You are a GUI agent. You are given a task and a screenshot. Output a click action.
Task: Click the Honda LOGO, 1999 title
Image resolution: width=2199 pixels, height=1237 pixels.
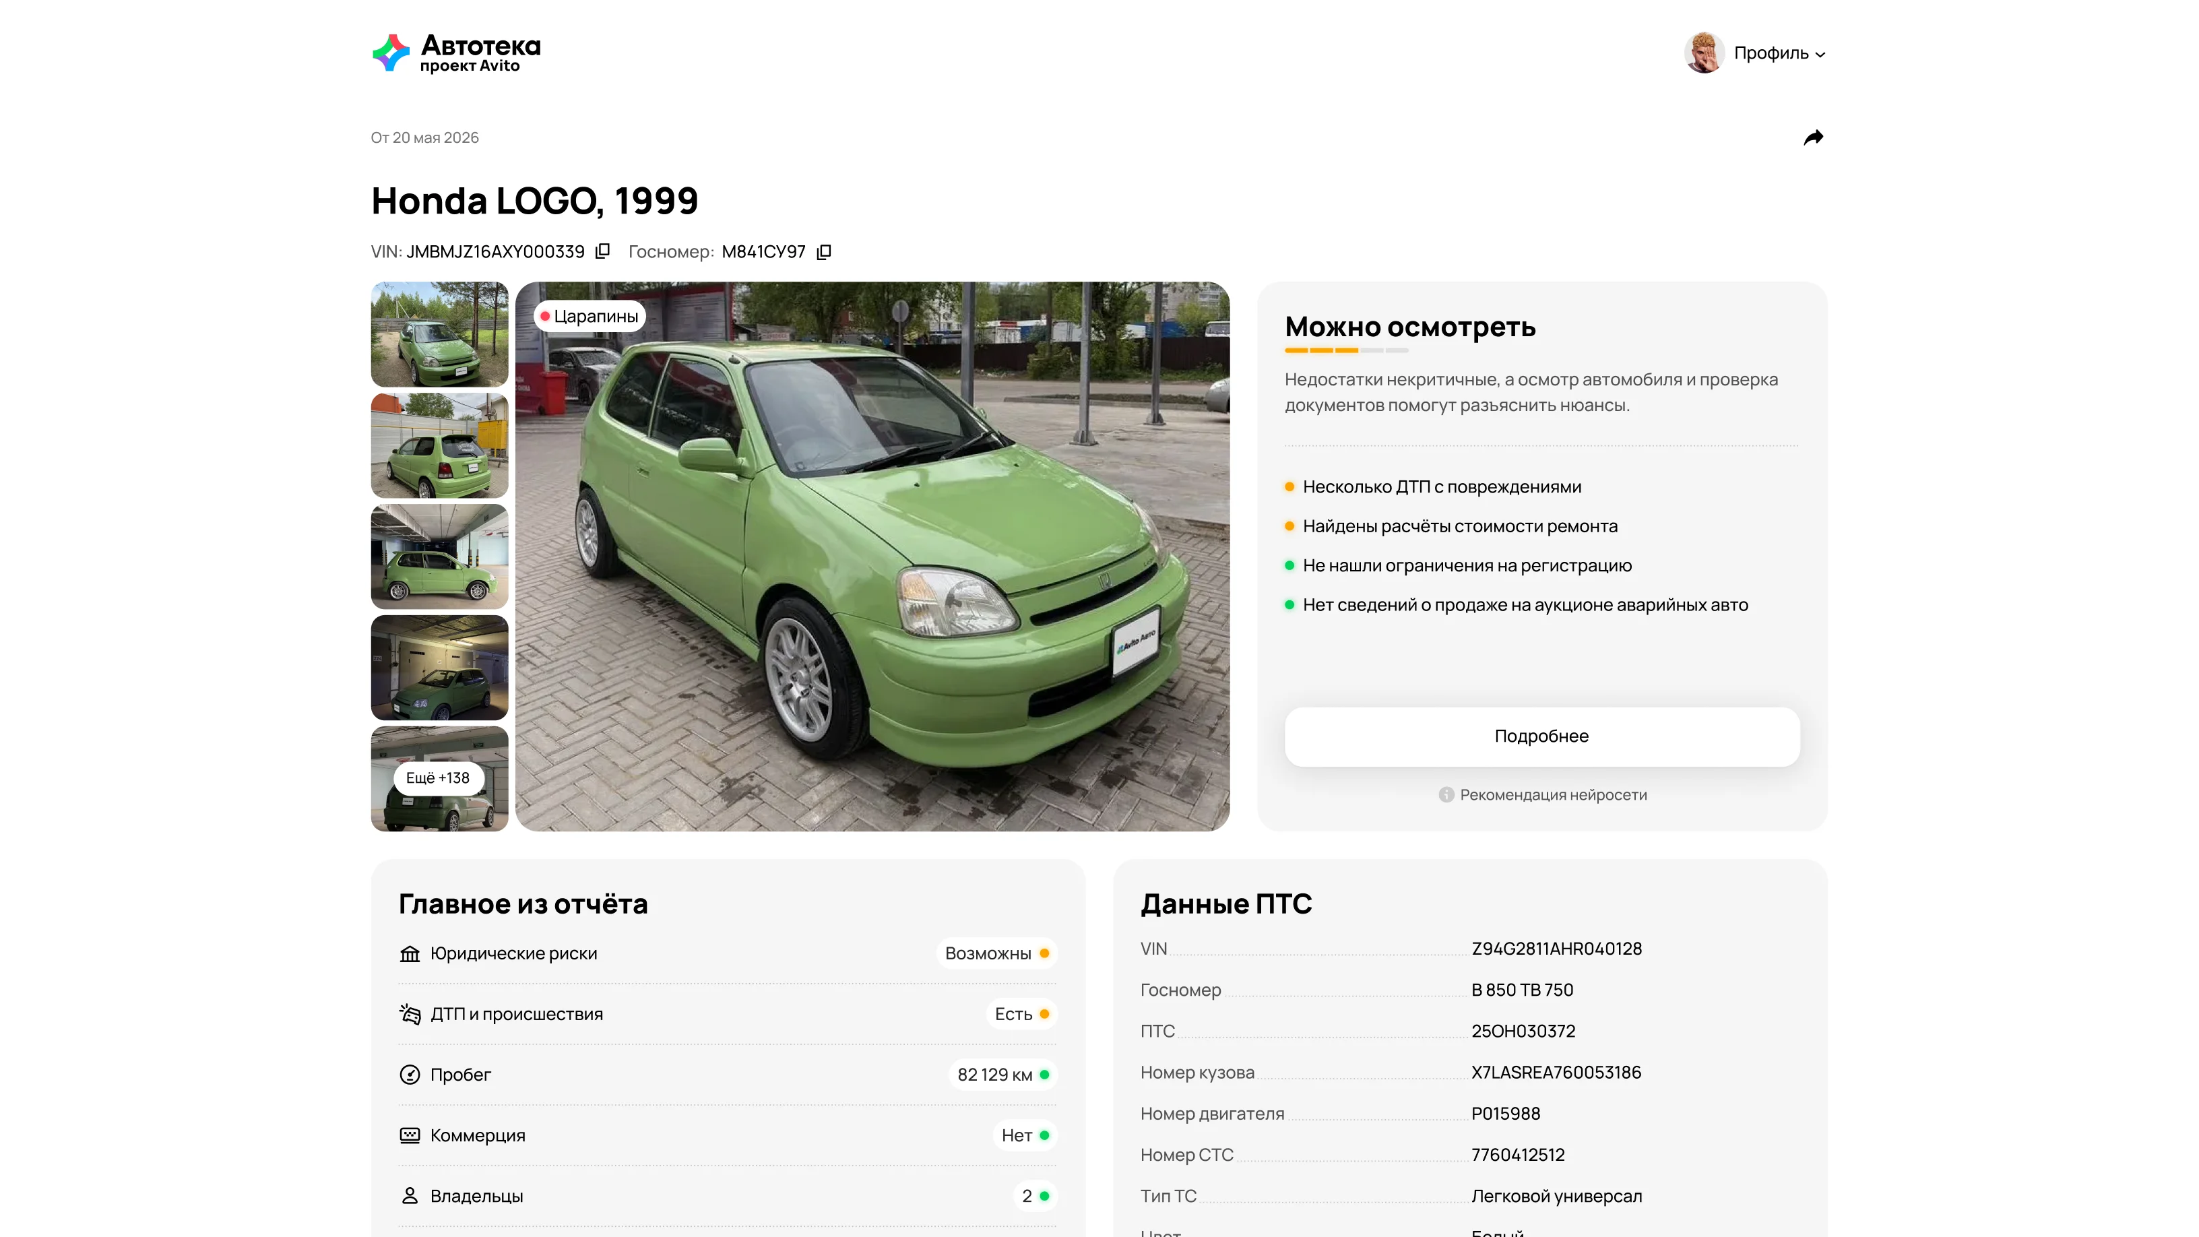[x=534, y=201]
